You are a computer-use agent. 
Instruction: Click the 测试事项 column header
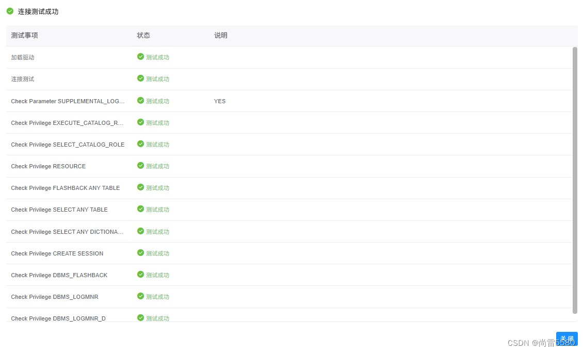(x=25, y=35)
